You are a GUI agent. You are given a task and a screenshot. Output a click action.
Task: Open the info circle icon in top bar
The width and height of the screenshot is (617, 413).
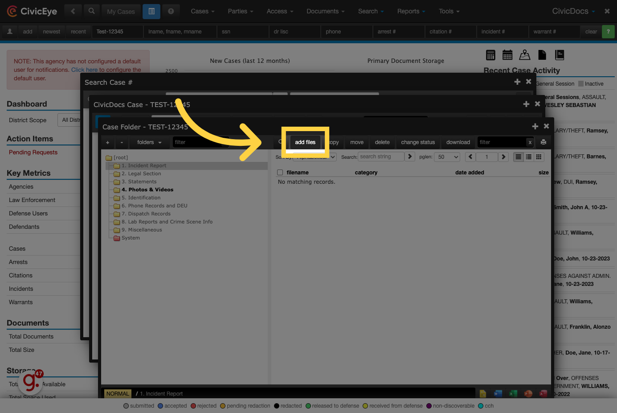(x=171, y=11)
